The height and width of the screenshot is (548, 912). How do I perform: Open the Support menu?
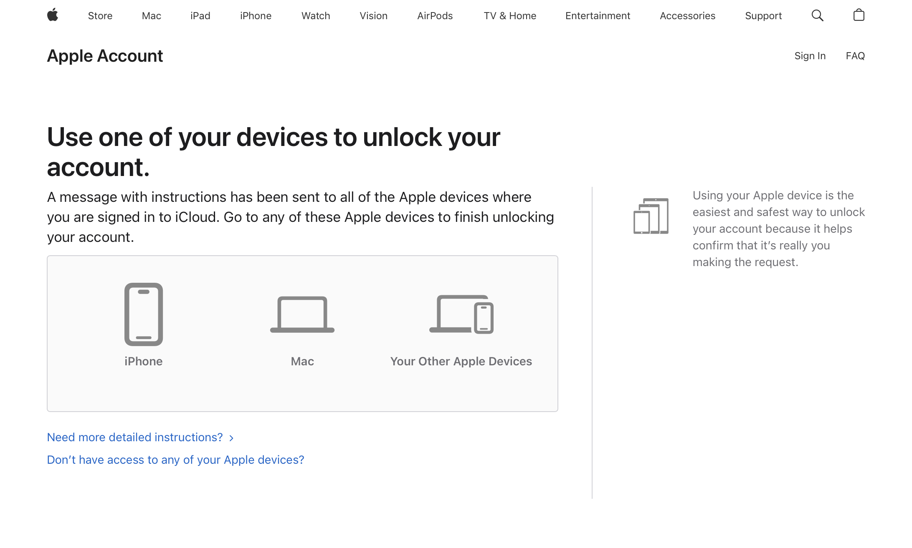763,16
